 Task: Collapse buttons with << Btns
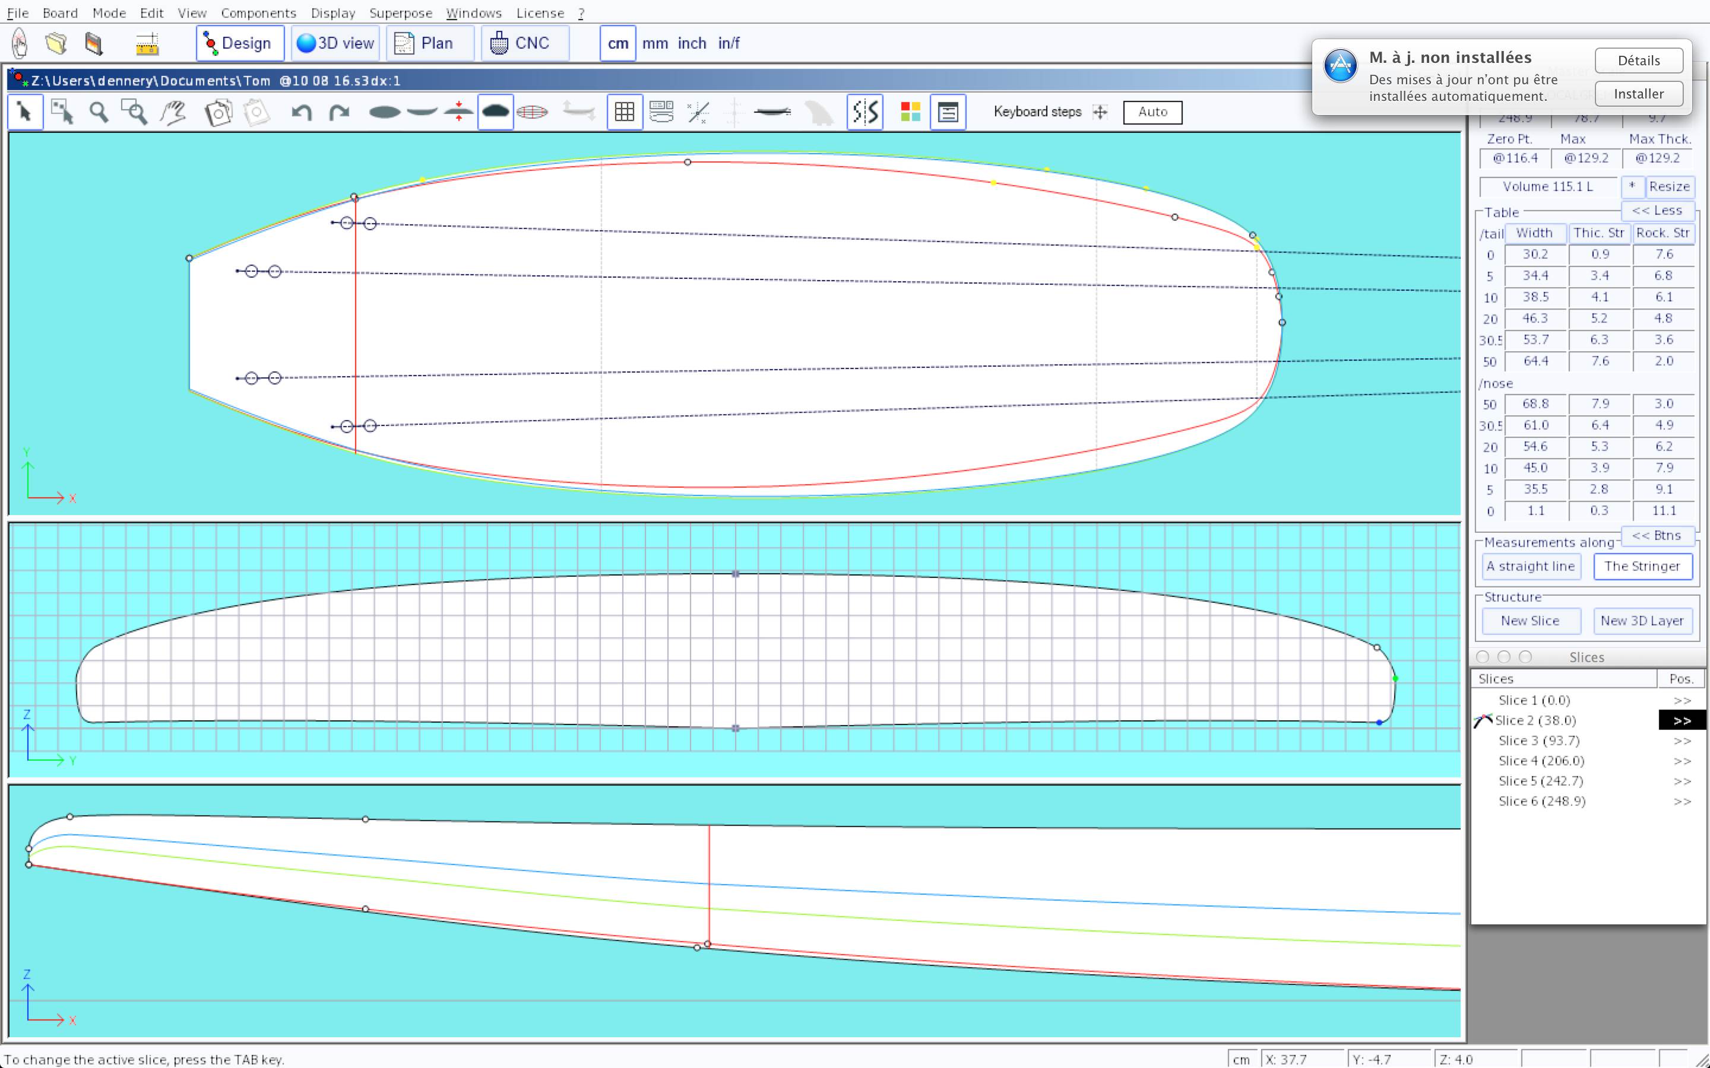click(x=1657, y=535)
